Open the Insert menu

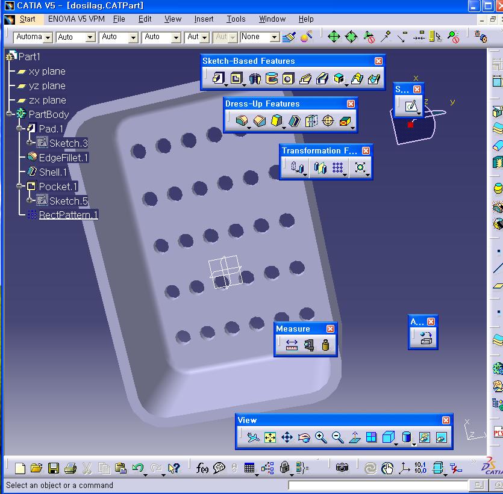click(204, 19)
